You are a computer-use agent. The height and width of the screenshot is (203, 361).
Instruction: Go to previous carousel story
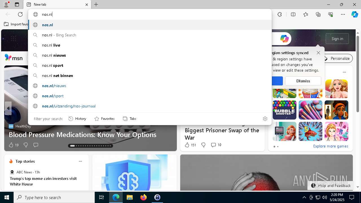(8, 108)
